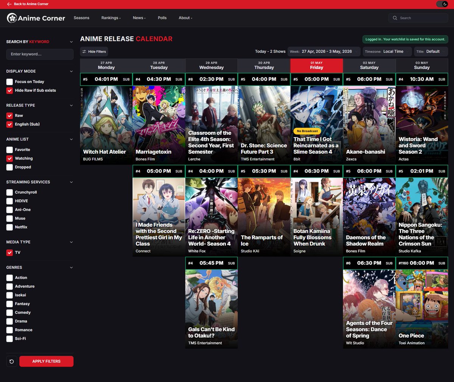Click the reset filters icon button
454x382 pixels.
click(12, 362)
